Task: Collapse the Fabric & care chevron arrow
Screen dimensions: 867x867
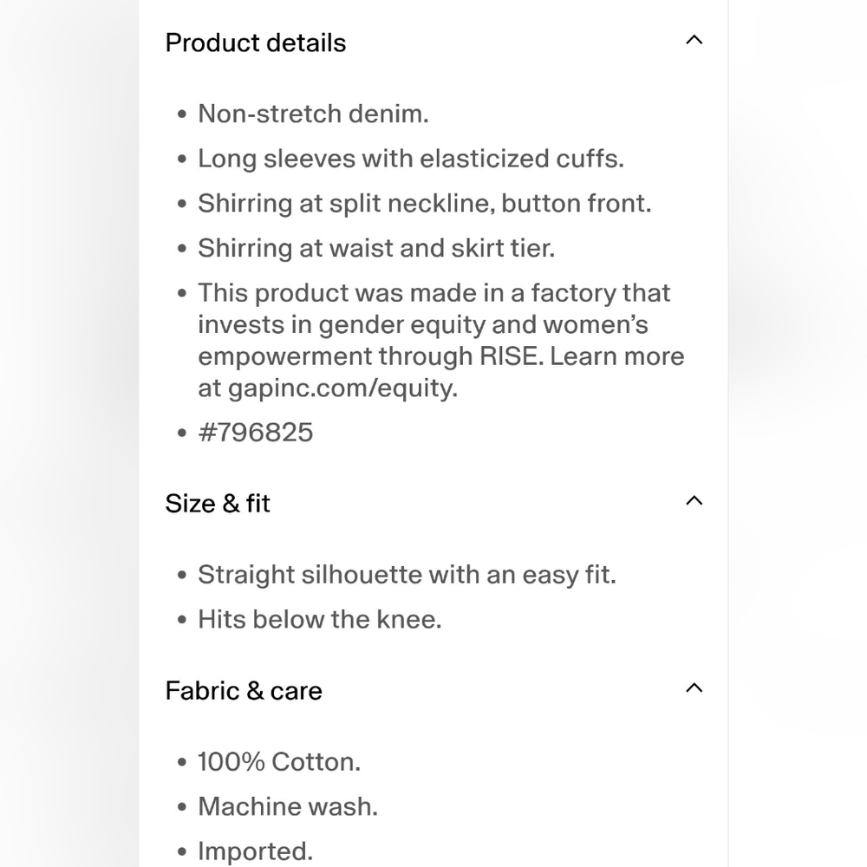Action: 694,688
